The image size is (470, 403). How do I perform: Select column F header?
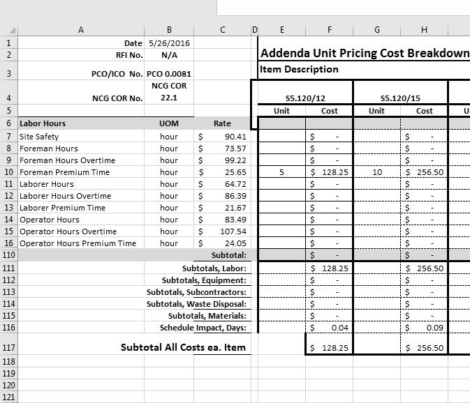pyautogui.click(x=330, y=30)
